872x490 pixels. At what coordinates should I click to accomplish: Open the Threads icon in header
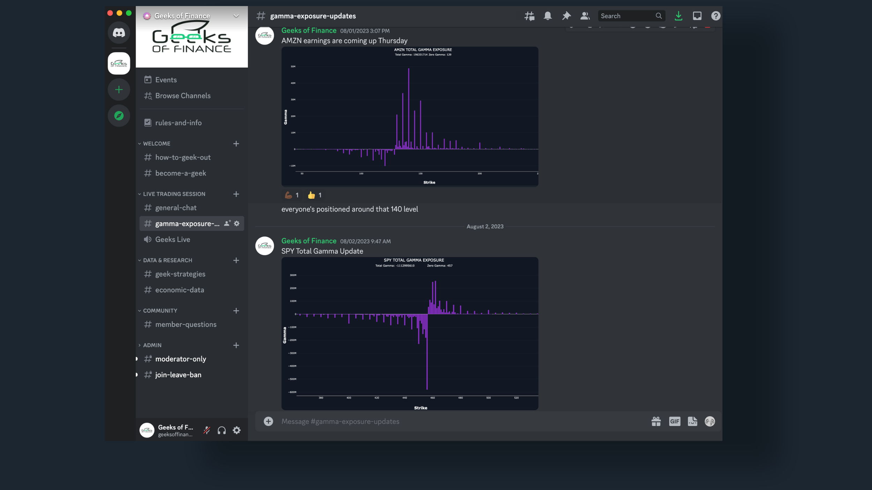click(x=529, y=16)
